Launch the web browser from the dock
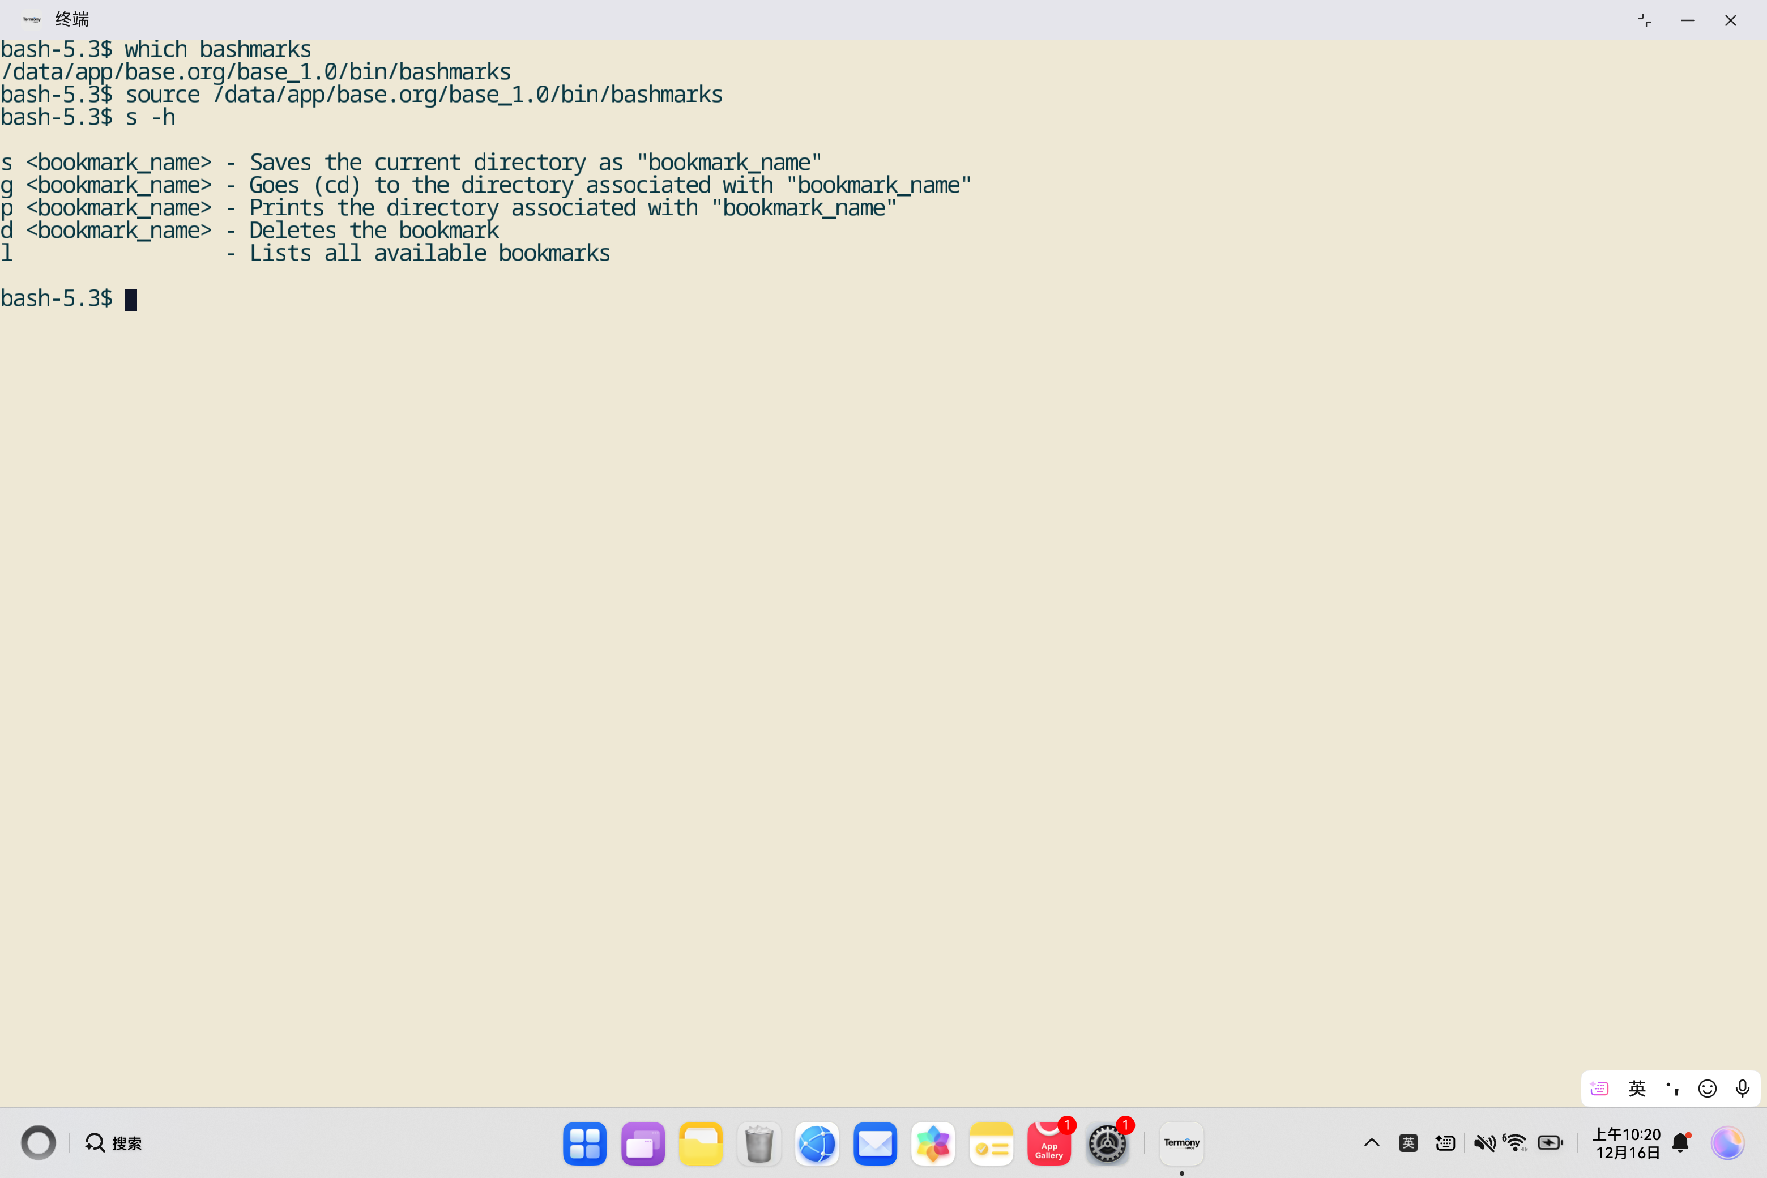This screenshot has height=1178, width=1767. [817, 1143]
